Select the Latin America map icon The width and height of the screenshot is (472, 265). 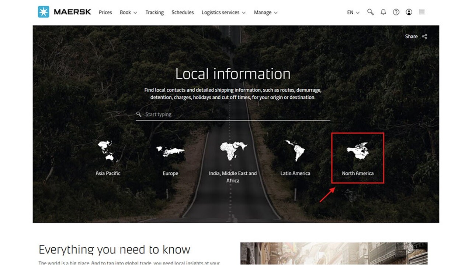(295, 151)
